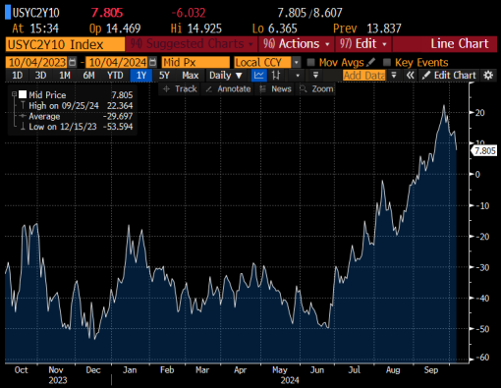Enable the Mov Avgs checkbox
The width and height of the screenshot is (501, 388).
[310, 62]
